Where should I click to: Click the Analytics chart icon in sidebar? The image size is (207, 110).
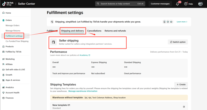[x=3, y=87]
